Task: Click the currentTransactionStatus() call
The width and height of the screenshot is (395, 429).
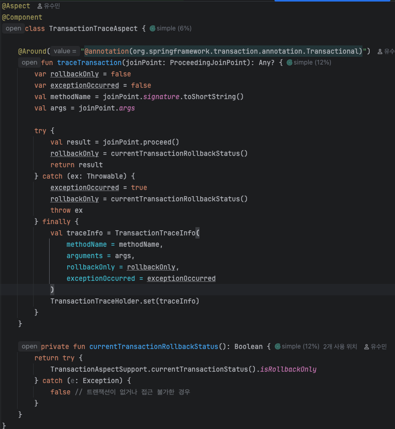Action: coord(203,369)
